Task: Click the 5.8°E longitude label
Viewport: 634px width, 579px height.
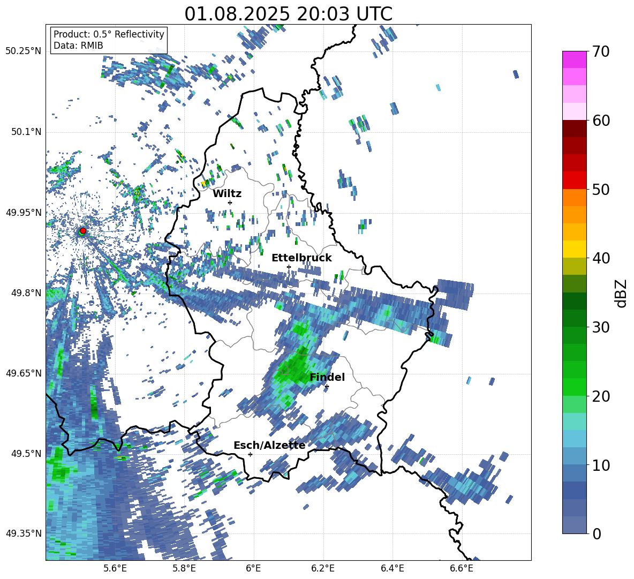Action: click(x=184, y=568)
